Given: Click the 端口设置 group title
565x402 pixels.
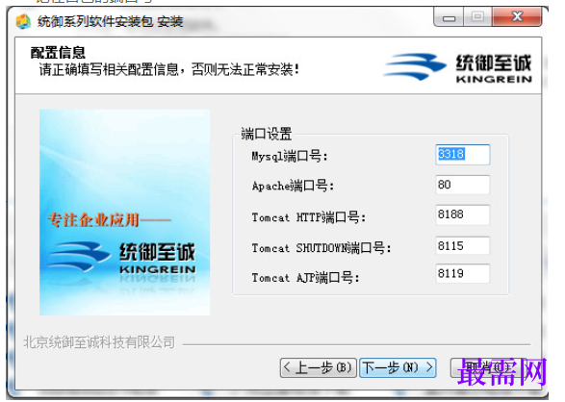Looking at the screenshot, I should [267, 134].
